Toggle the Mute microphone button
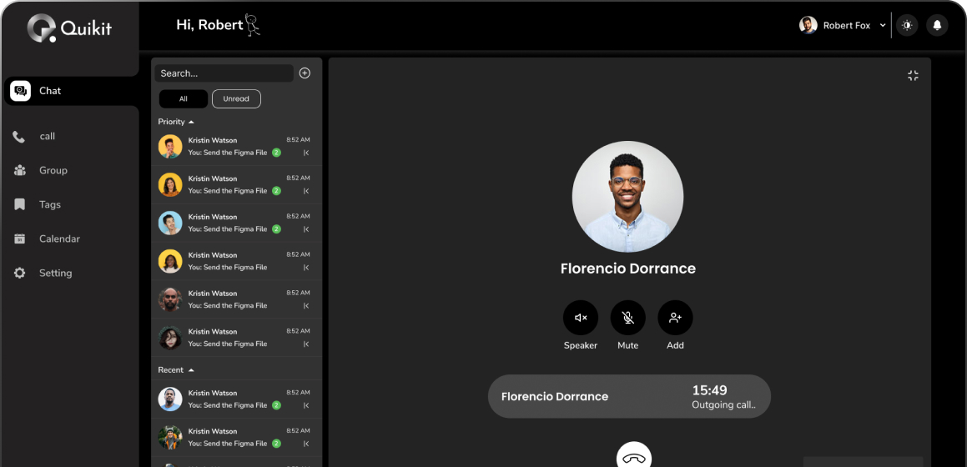967x467 pixels. tap(627, 318)
